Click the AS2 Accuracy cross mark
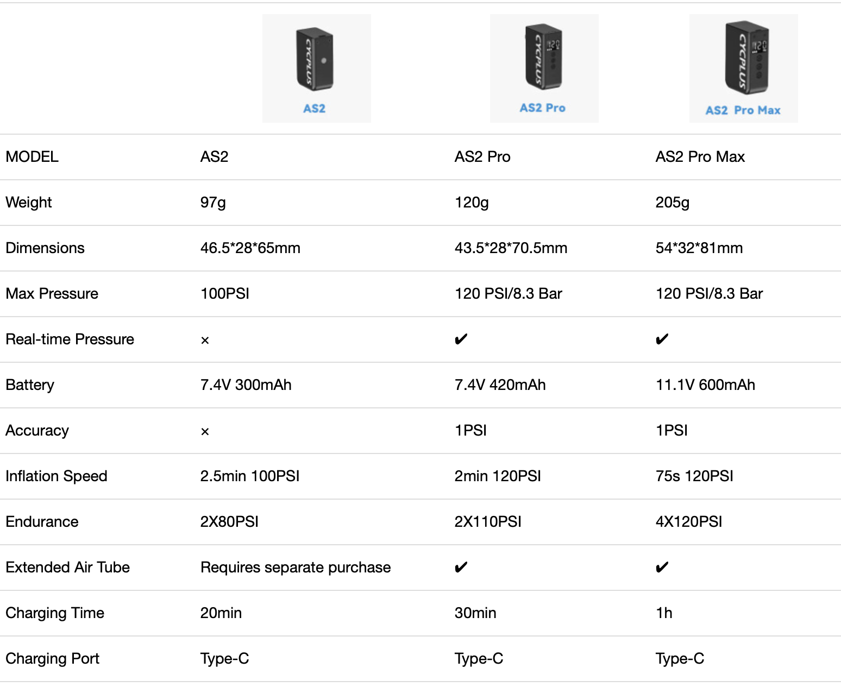This screenshot has height=693, width=841. [x=205, y=432]
